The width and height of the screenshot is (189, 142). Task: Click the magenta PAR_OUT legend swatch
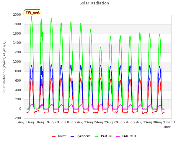[118, 137]
